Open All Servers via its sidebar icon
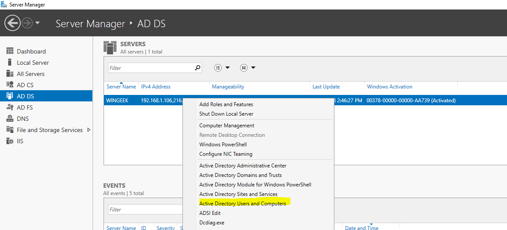507x230 pixels. coord(9,74)
